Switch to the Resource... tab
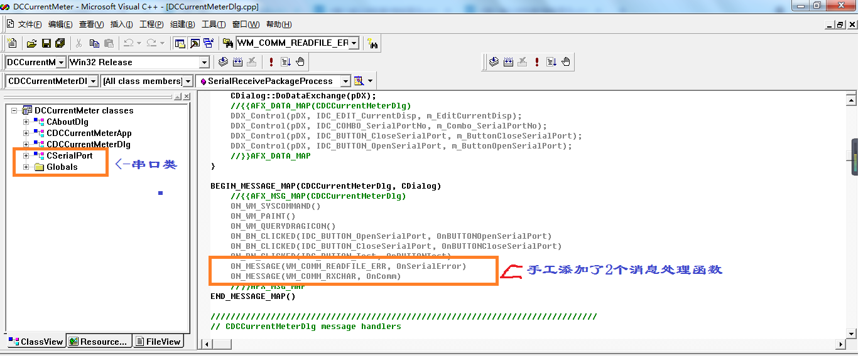The image size is (868, 356). pos(99,342)
